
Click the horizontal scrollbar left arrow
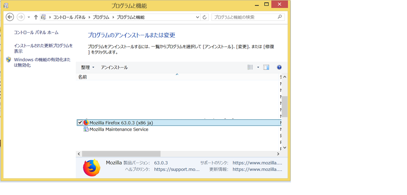(x=79, y=154)
